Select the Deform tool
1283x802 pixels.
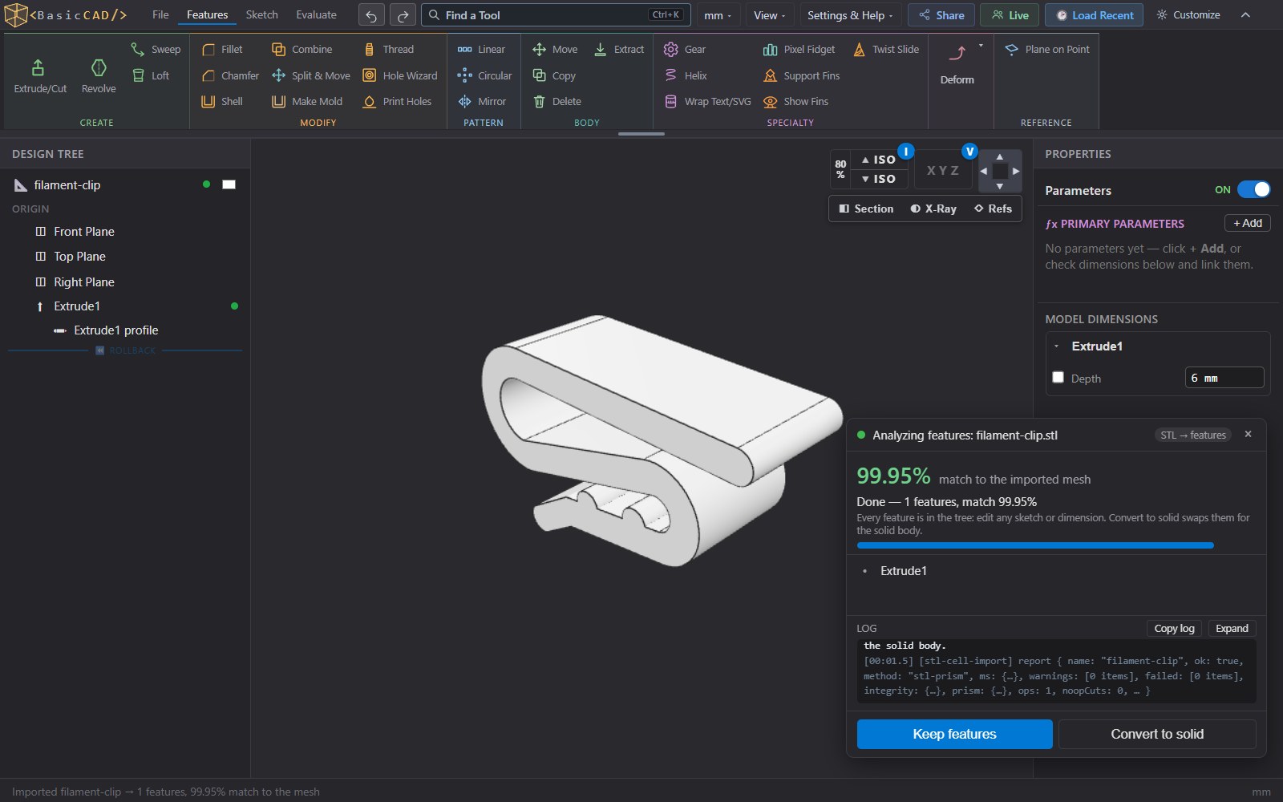click(957, 66)
